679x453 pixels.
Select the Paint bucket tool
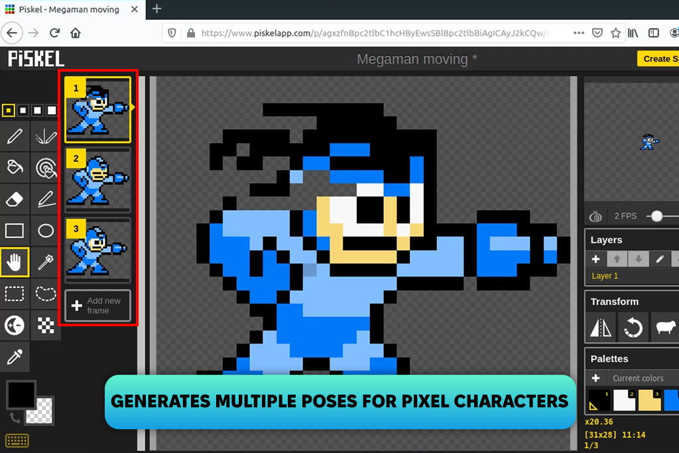click(15, 168)
